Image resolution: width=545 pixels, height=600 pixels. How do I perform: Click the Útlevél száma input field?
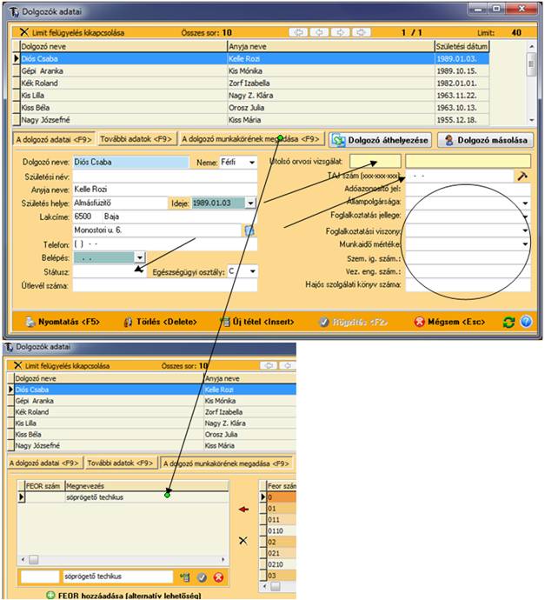[165, 285]
